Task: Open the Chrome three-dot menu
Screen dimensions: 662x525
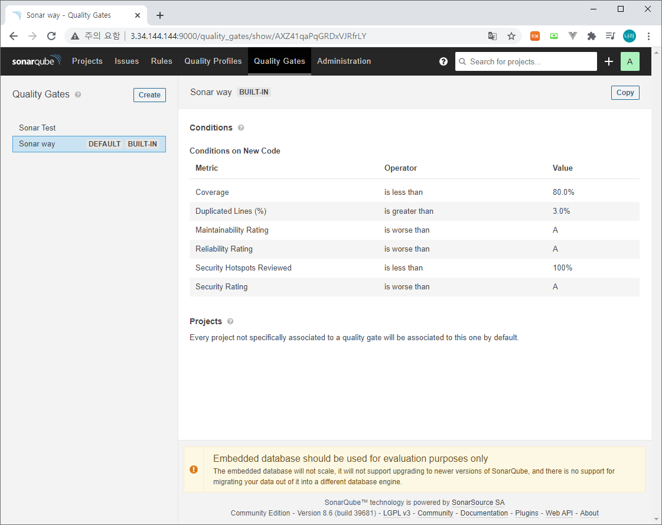Action: (x=648, y=36)
